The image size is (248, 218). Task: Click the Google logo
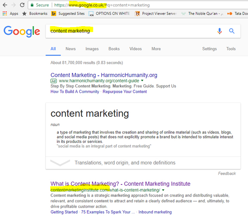tap(22, 31)
